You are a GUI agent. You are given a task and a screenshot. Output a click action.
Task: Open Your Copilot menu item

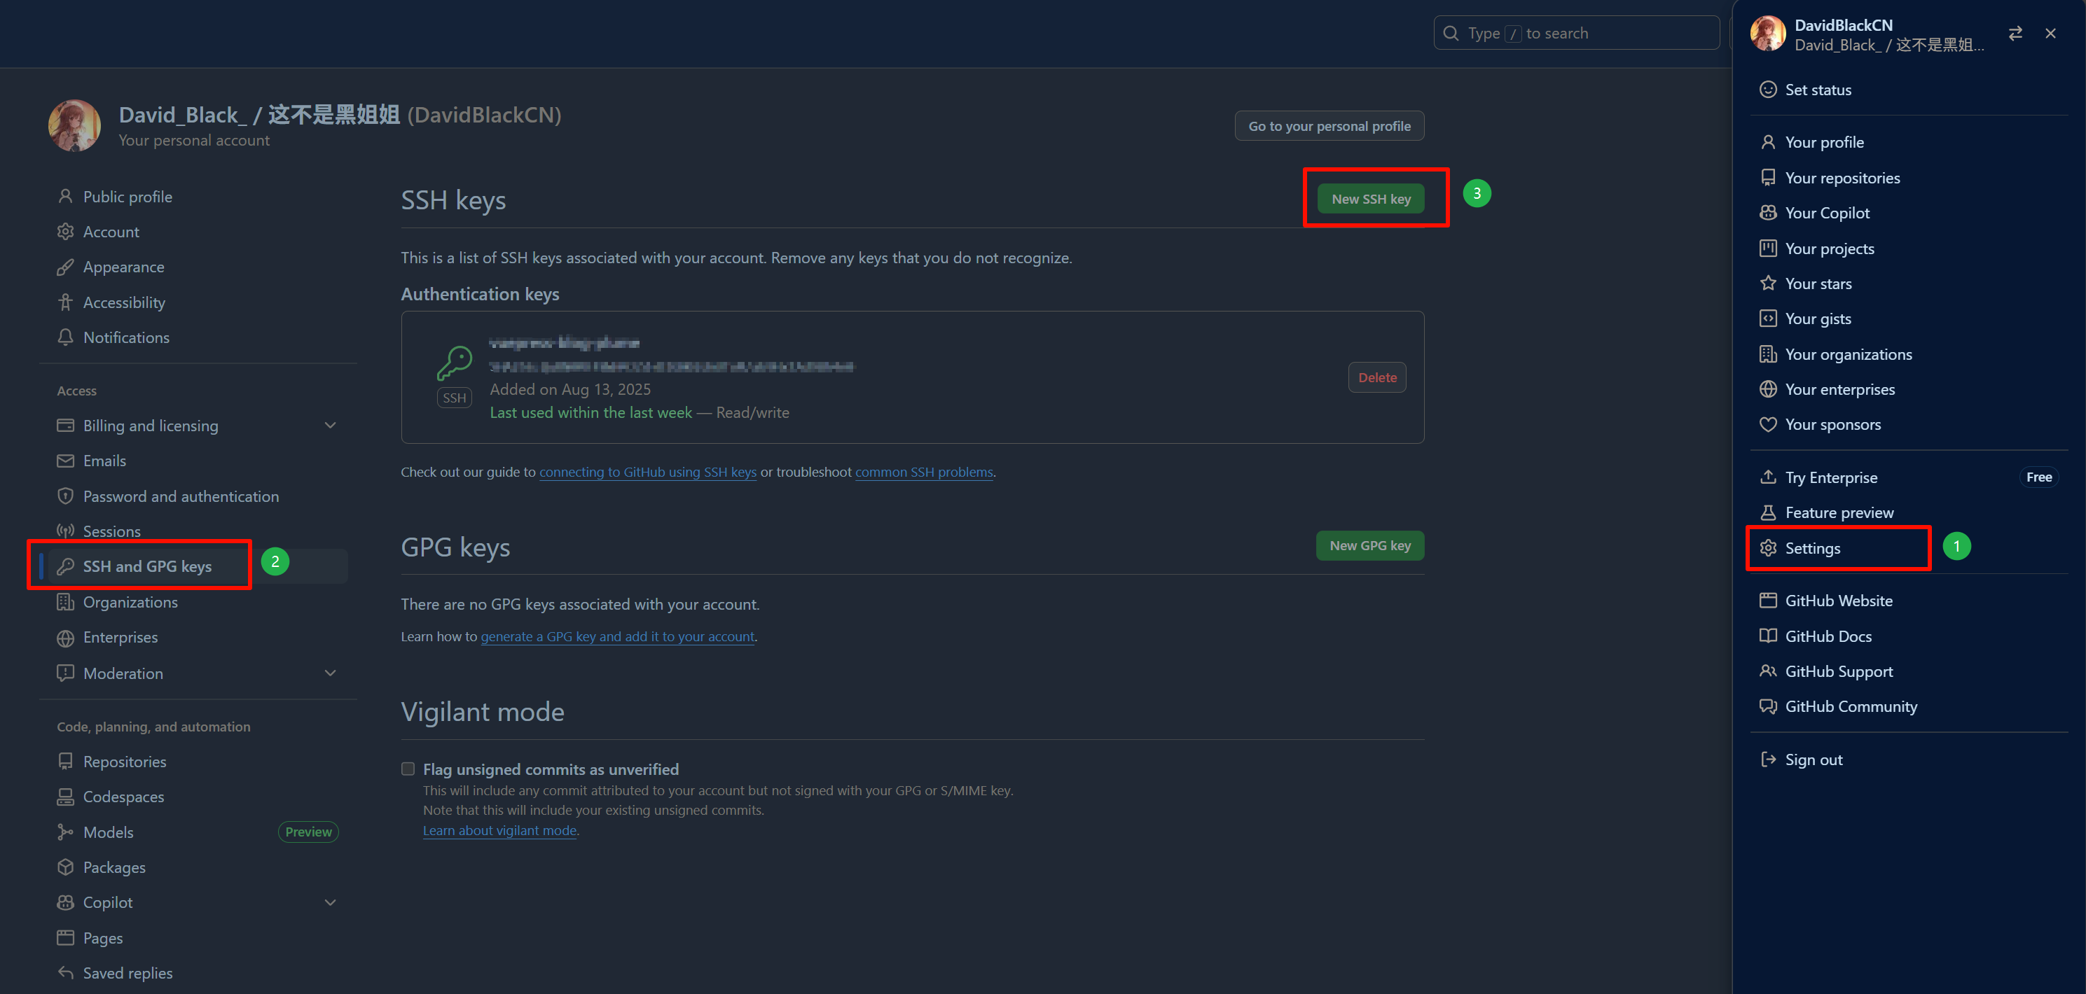tap(1827, 213)
